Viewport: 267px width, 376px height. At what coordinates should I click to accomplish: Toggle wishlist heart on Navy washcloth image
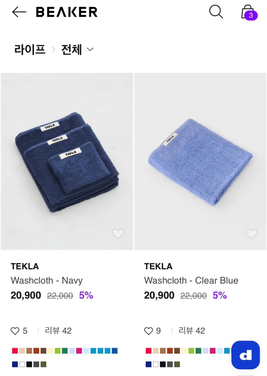coord(118,234)
